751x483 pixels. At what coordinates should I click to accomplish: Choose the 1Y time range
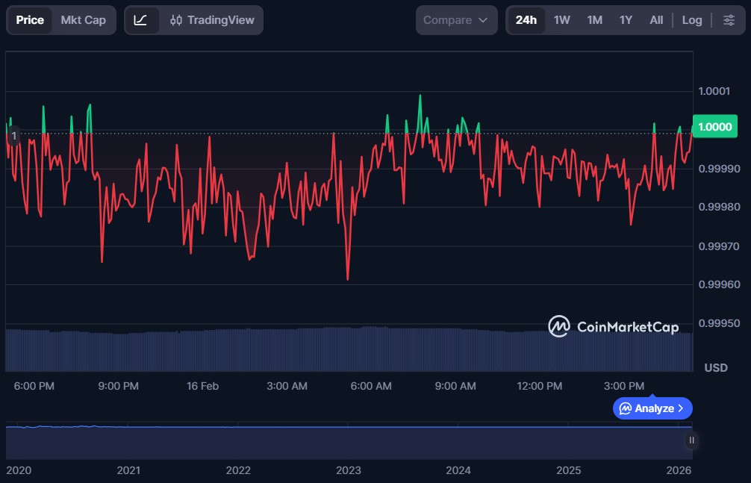pos(626,20)
